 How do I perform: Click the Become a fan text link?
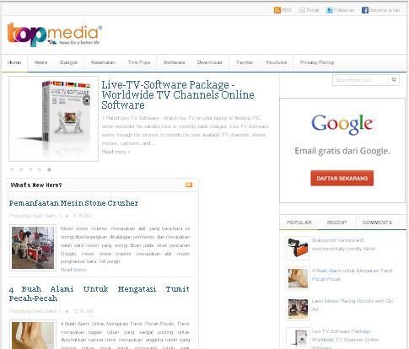click(x=385, y=10)
